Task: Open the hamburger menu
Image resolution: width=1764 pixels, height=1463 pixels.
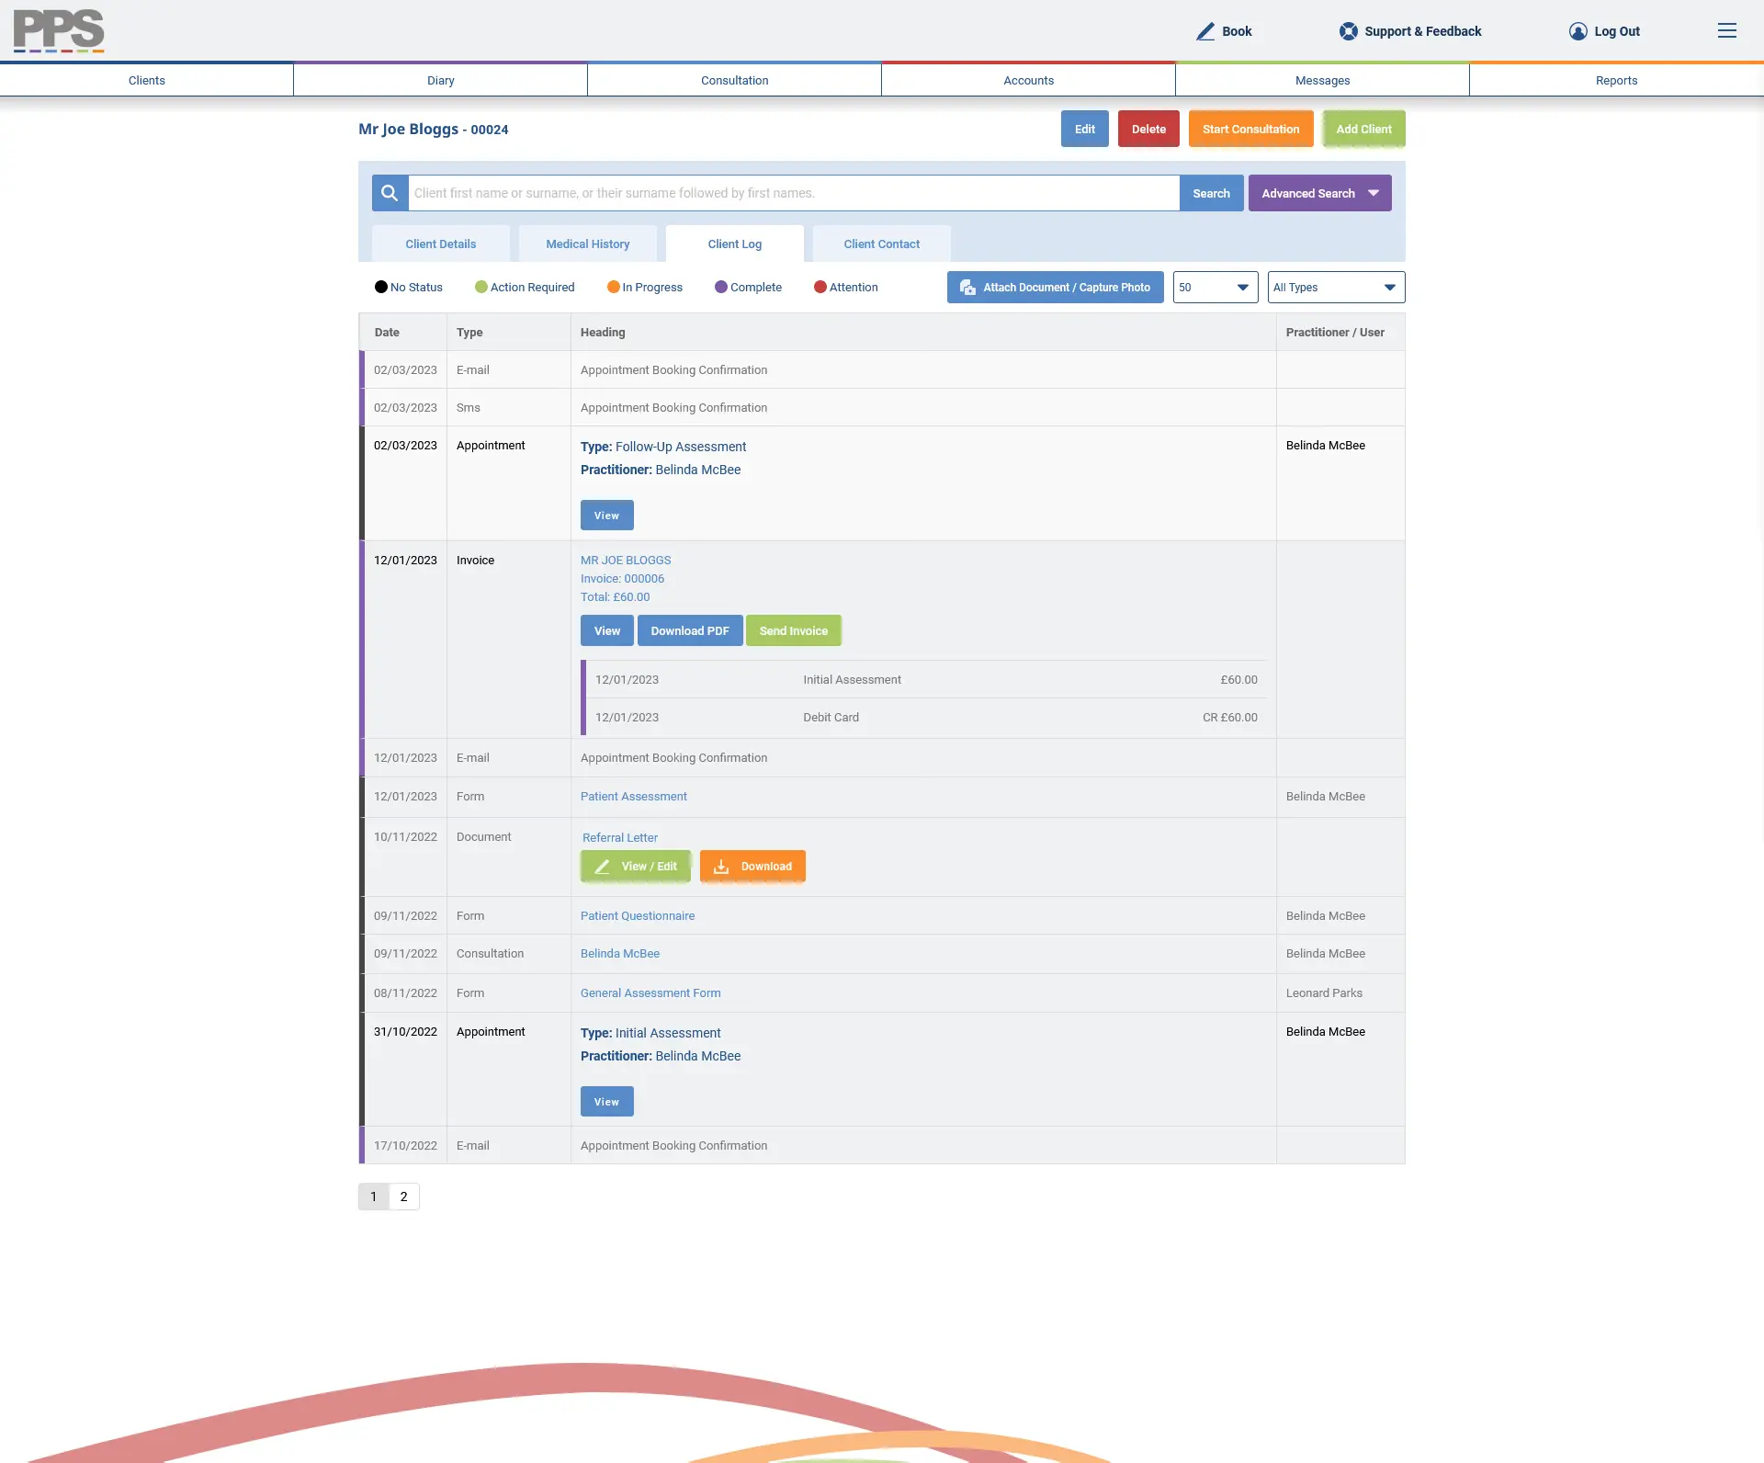Action: (x=1726, y=31)
